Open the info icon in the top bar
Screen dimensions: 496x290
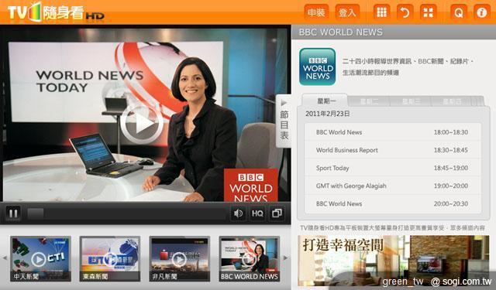coord(482,12)
